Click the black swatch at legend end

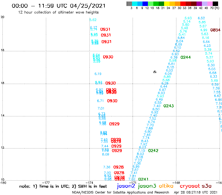(215, 4)
